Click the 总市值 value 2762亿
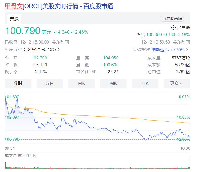197x172 pixels. (183, 72)
